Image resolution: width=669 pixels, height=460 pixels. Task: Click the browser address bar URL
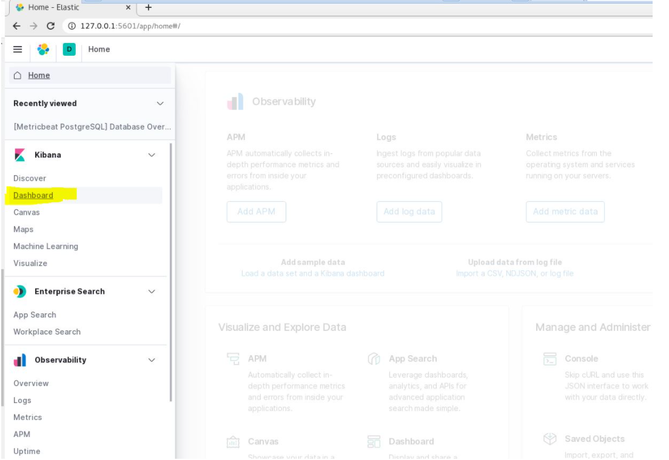click(130, 26)
